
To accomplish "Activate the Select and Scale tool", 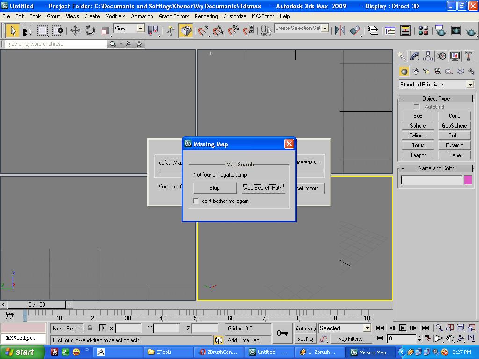I will [105, 30].
